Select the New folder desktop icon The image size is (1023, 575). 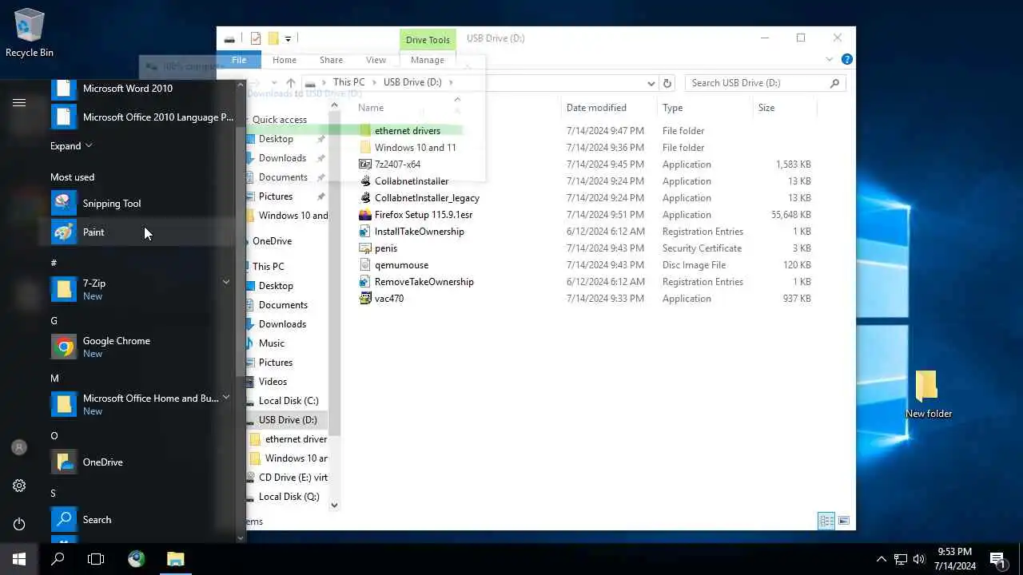(x=928, y=395)
